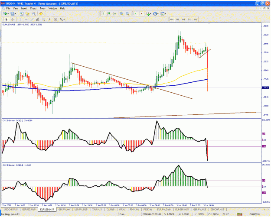The image size is (271, 217).
Task: Select the vertical line drawing tool
Action: tap(20, 19)
